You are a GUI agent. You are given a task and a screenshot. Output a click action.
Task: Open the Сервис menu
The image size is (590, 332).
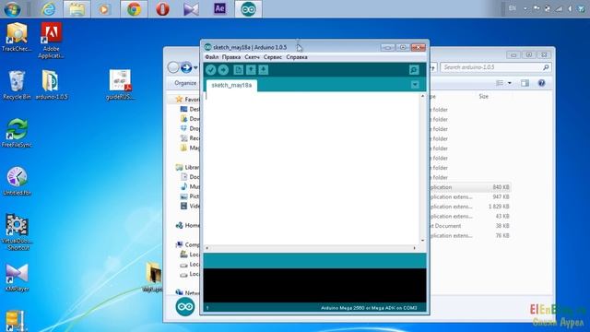[x=273, y=57]
